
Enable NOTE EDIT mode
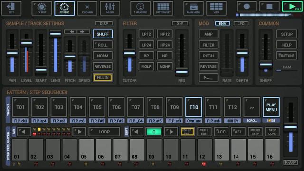204,132
